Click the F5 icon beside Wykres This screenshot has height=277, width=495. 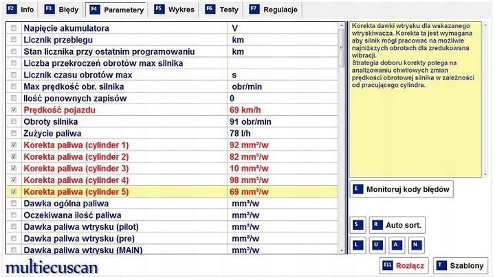click(x=159, y=9)
